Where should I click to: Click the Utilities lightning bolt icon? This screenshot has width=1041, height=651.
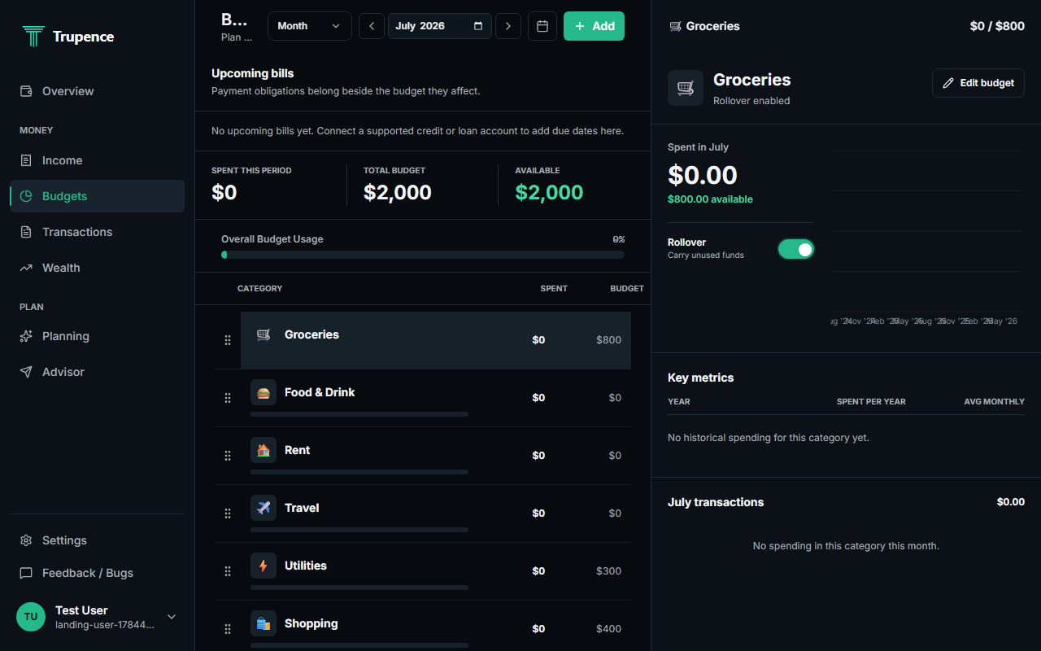pyautogui.click(x=264, y=566)
